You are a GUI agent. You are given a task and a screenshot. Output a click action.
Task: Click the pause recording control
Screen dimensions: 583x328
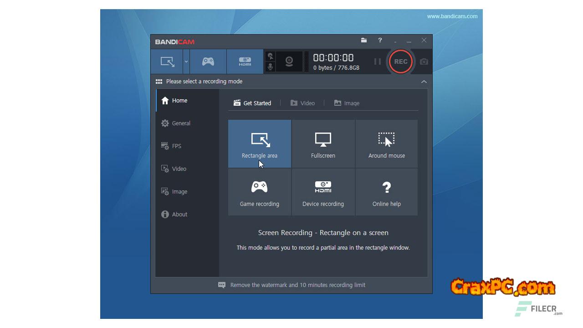(x=377, y=61)
